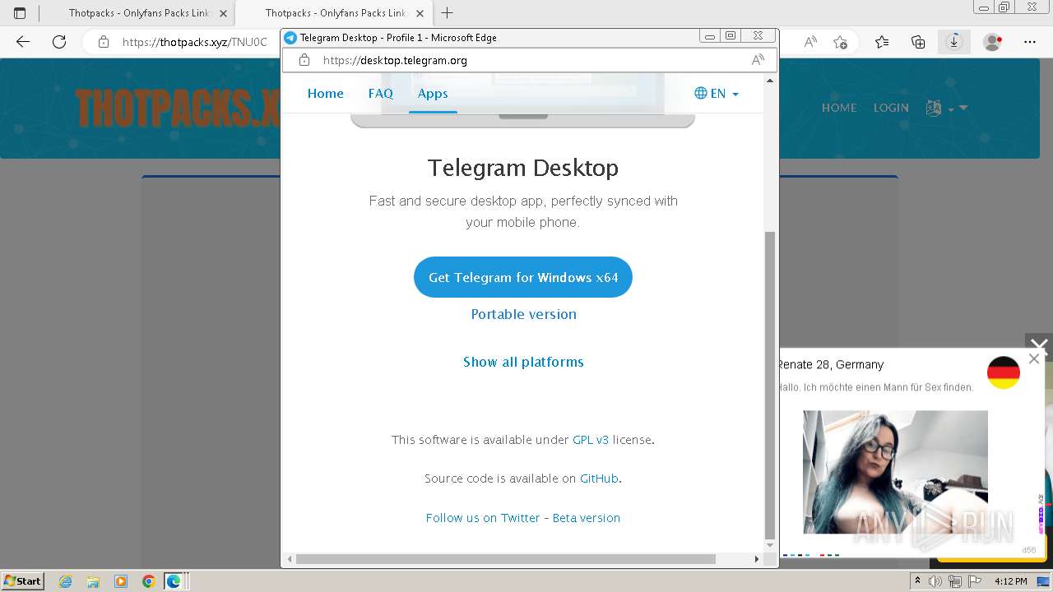
Task: Click scroll down arrow in Telegram popup
Action: (x=770, y=545)
